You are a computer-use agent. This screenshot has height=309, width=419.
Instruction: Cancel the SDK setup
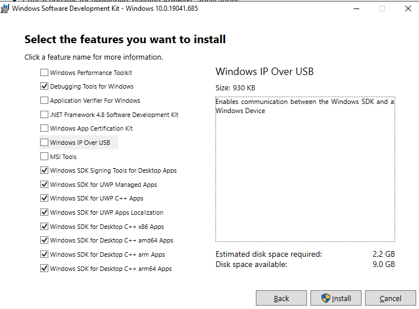(x=391, y=298)
